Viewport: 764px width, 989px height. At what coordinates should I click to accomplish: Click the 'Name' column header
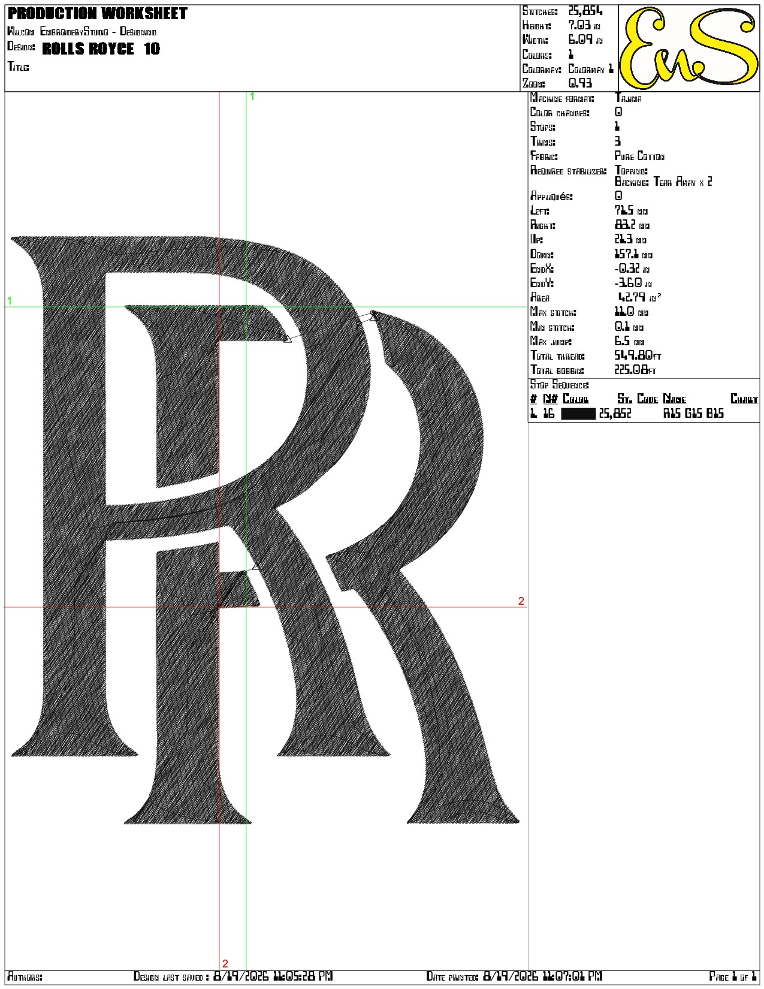(675, 399)
